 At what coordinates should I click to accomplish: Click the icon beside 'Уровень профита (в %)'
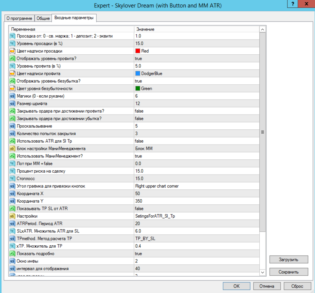pos(12,66)
